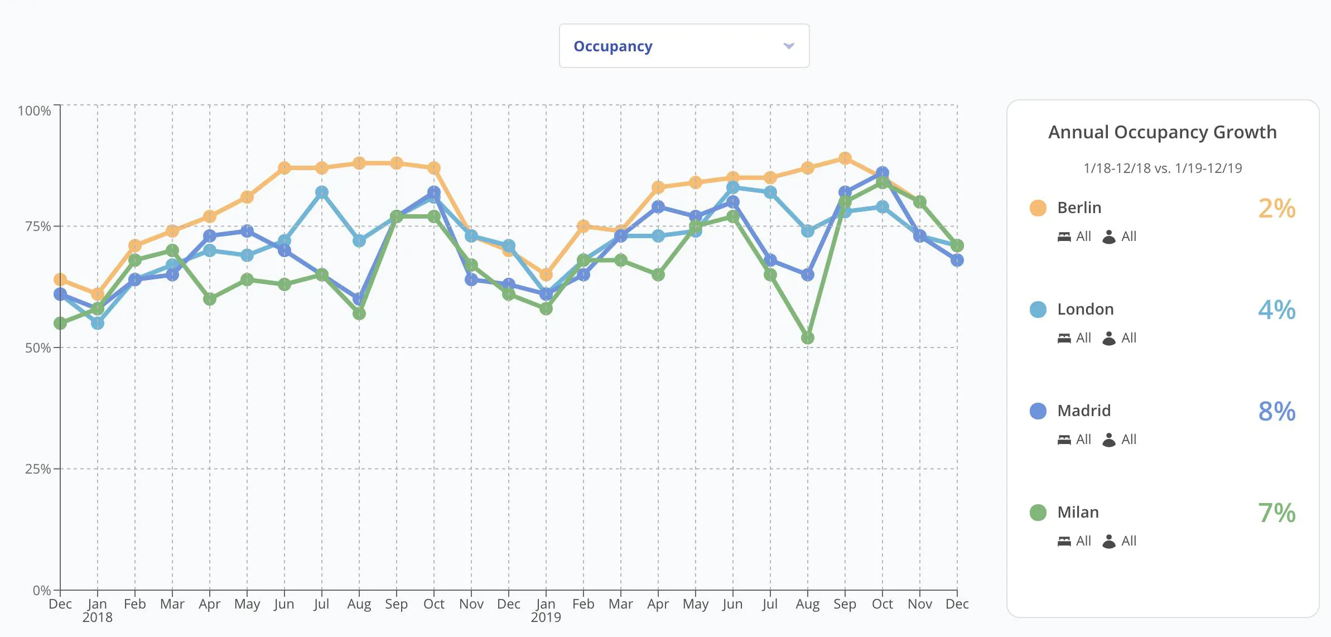Click the bed icon under Madrid

pos(1064,440)
